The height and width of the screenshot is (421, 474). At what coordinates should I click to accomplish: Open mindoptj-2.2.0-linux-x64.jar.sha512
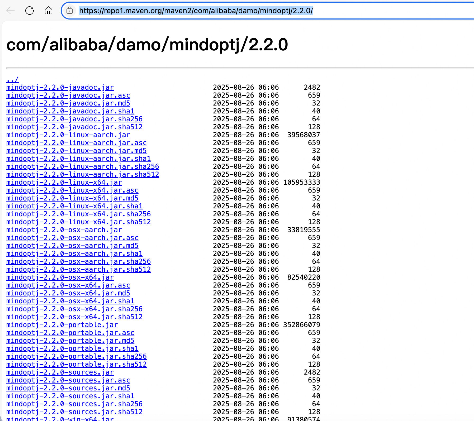79,222
